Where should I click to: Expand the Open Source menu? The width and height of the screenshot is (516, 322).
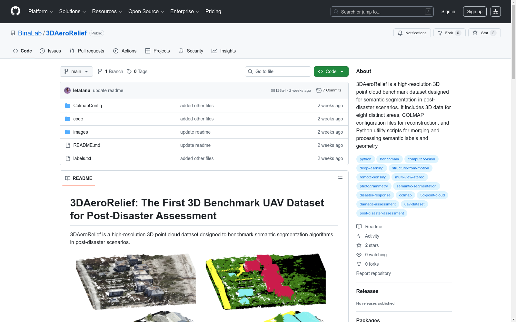(146, 12)
